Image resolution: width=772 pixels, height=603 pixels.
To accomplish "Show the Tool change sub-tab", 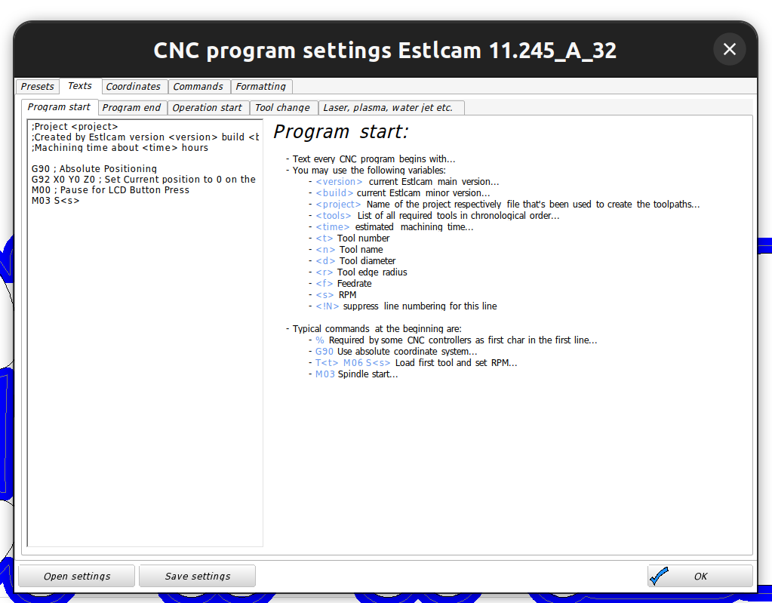I will 282,107.
